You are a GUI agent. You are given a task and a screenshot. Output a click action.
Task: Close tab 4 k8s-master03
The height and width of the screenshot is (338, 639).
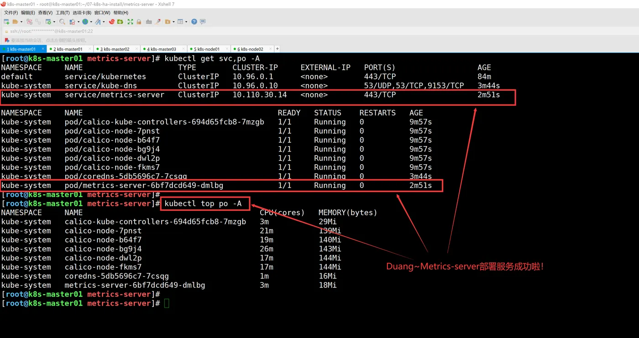coord(183,49)
